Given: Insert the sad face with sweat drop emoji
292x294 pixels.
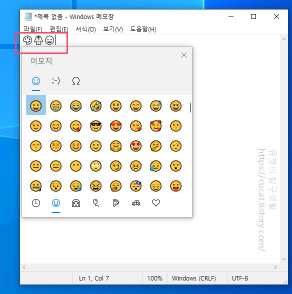Looking at the screenshot, I should [x=156, y=166].
